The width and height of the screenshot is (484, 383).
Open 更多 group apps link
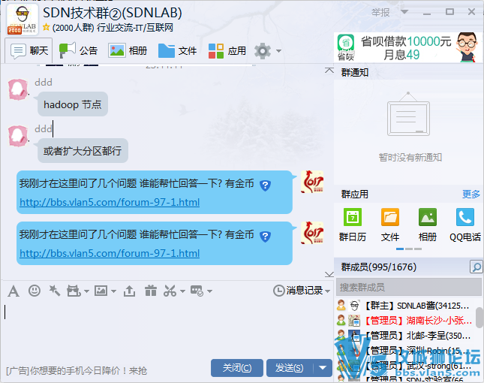(471, 195)
